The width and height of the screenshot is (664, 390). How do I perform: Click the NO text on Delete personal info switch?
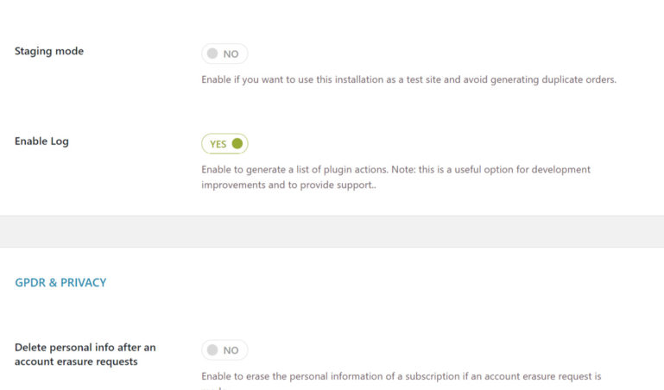point(231,350)
